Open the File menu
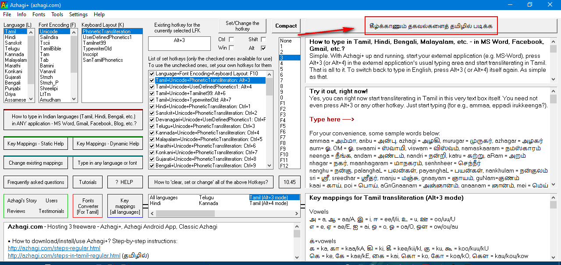This screenshot has width=561, height=265. click(x=7, y=14)
